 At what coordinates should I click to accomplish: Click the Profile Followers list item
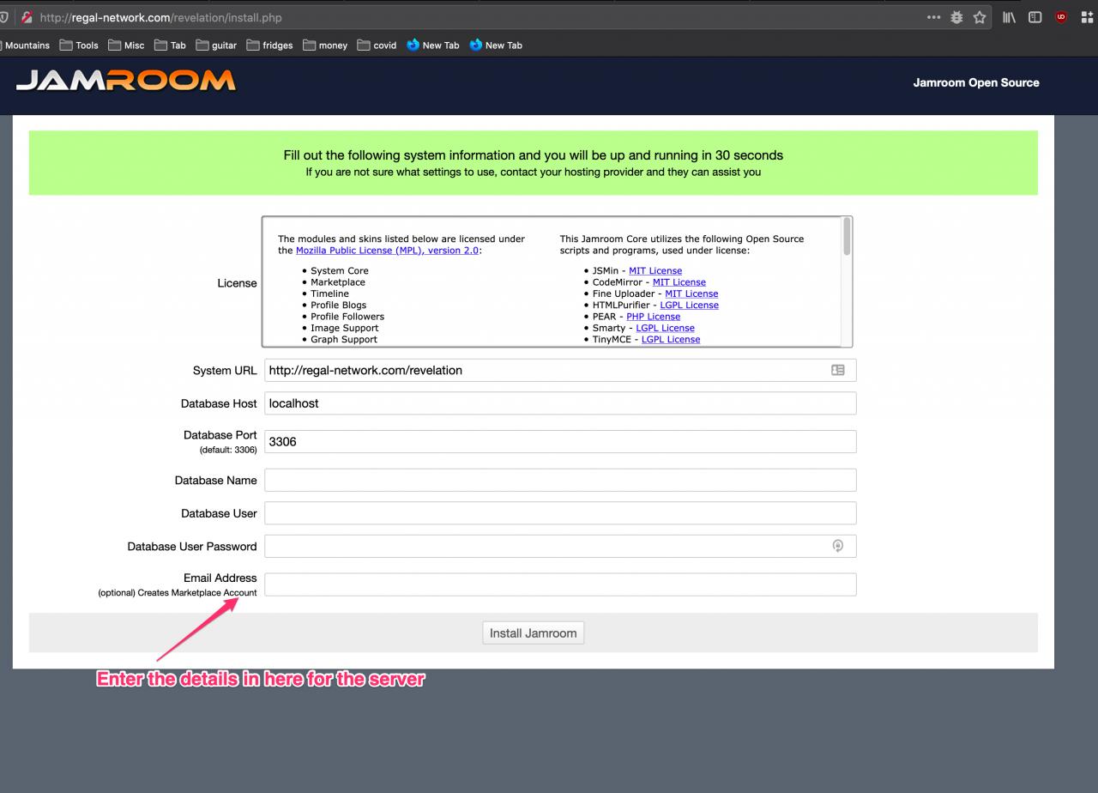click(347, 317)
